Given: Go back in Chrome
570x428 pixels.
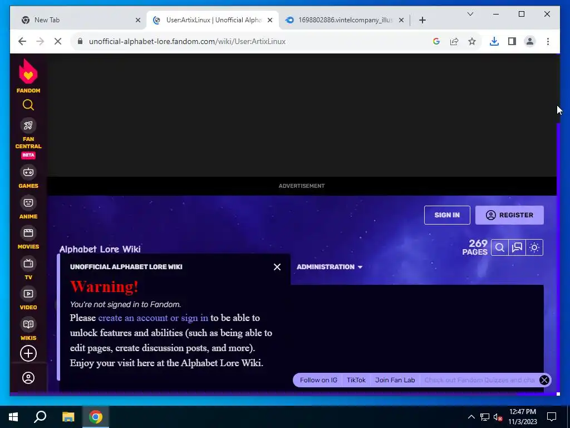Looking at the screenshot, I should click(x=22, y=41).
